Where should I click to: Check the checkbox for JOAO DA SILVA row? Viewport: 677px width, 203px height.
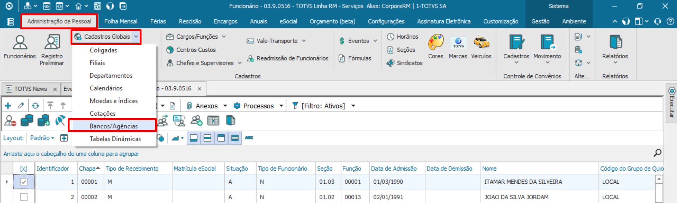pos(24,197)
